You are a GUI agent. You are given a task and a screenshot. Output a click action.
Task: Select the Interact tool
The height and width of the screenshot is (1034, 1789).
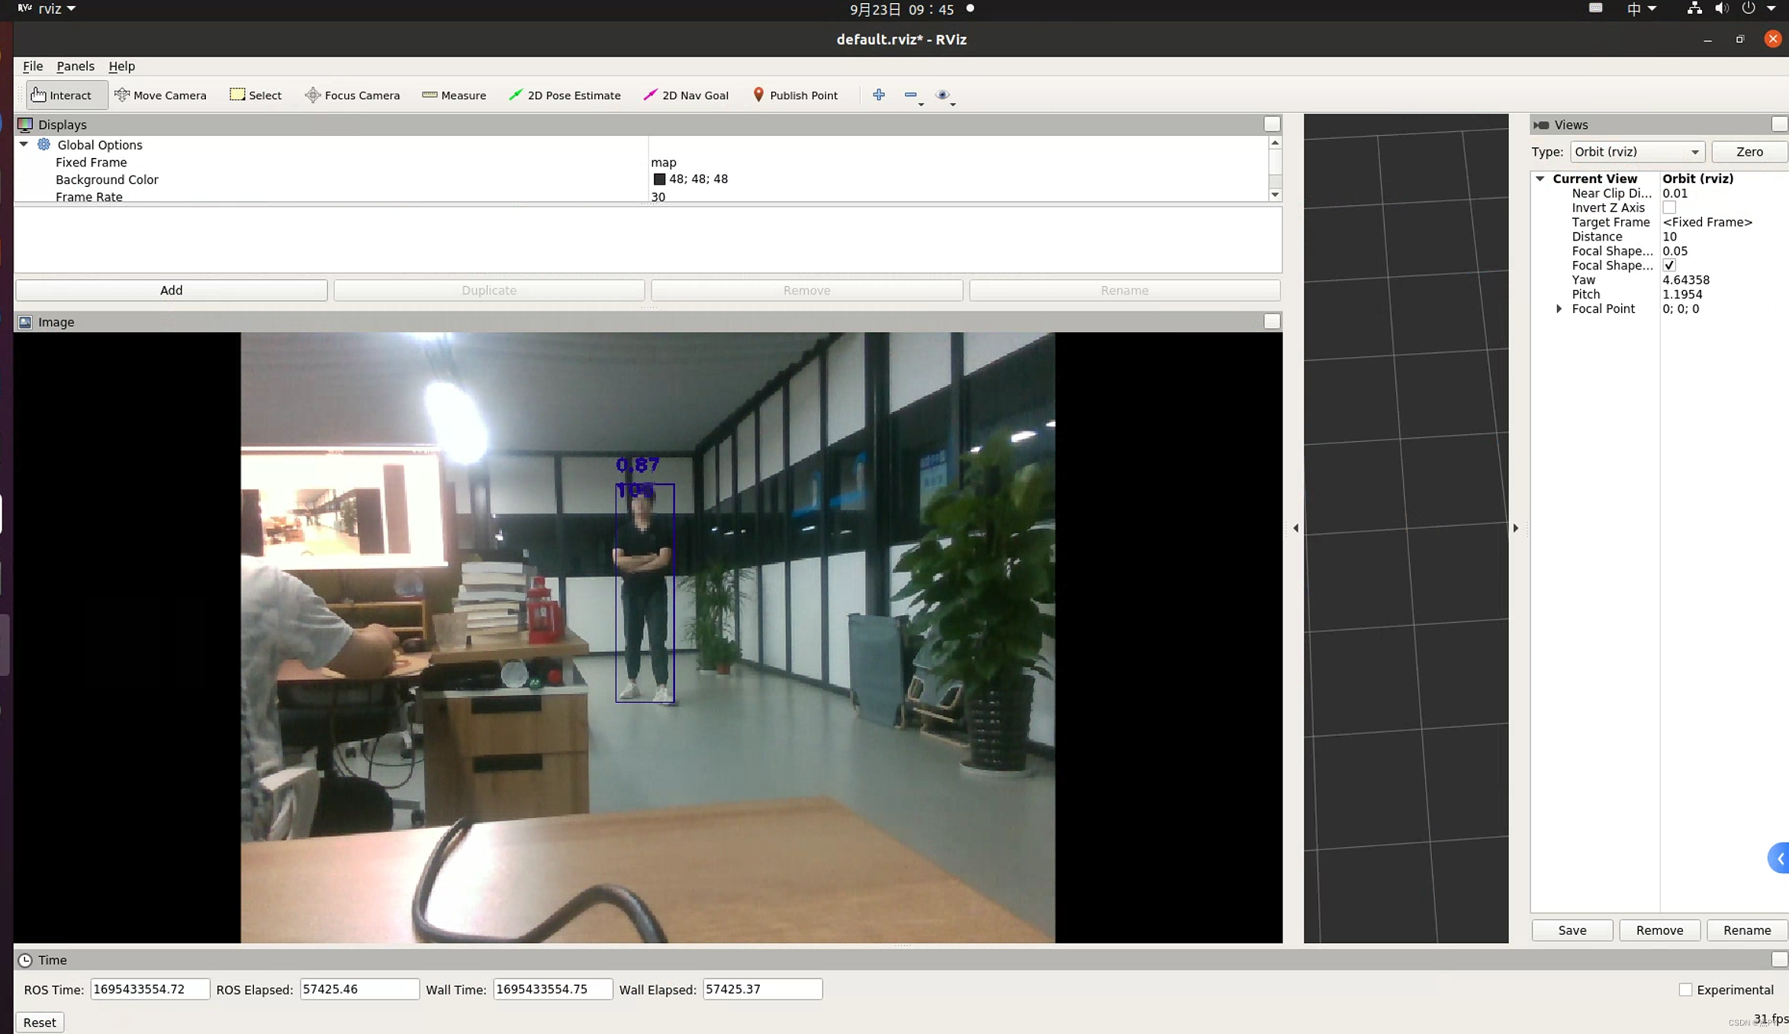(60, 95)
